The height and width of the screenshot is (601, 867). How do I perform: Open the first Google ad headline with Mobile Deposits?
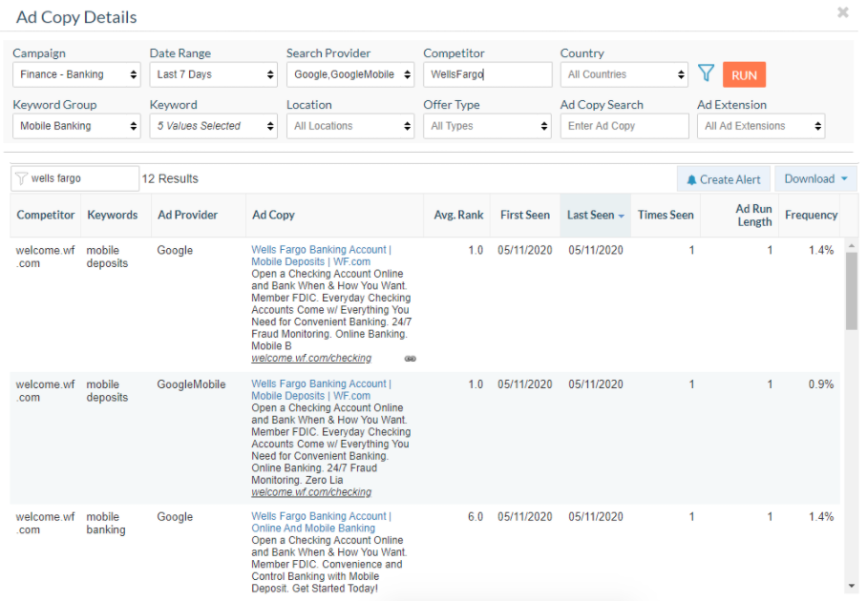321,256
